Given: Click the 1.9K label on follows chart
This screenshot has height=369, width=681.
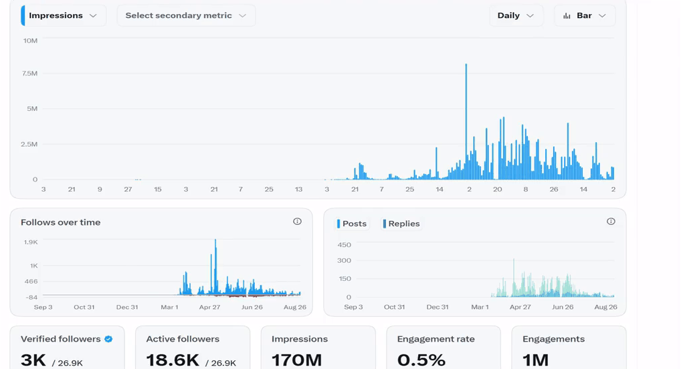Looking at the screenshot, I should [31, 242].
